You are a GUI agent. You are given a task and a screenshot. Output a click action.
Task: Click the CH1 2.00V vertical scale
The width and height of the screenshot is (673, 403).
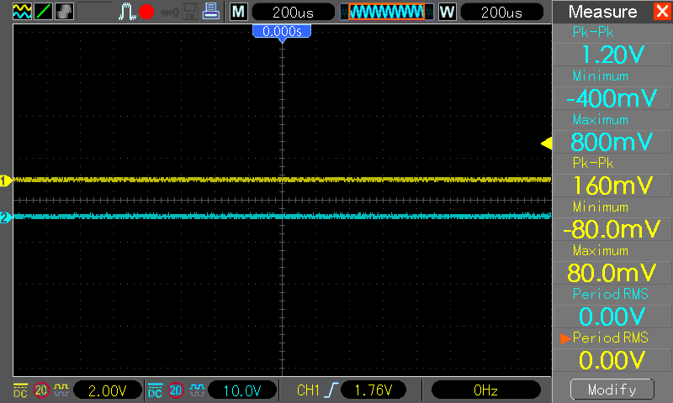point(108,390)
